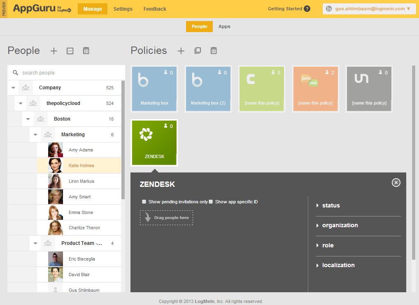Viewport: 419px width, 305px height.
Task: Collapse the Marketing group tree node
Action: [35, 135]
